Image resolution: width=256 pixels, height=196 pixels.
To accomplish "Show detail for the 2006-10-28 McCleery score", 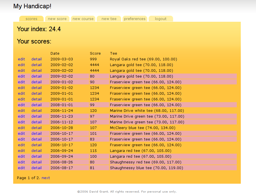I will click(36, 128).
